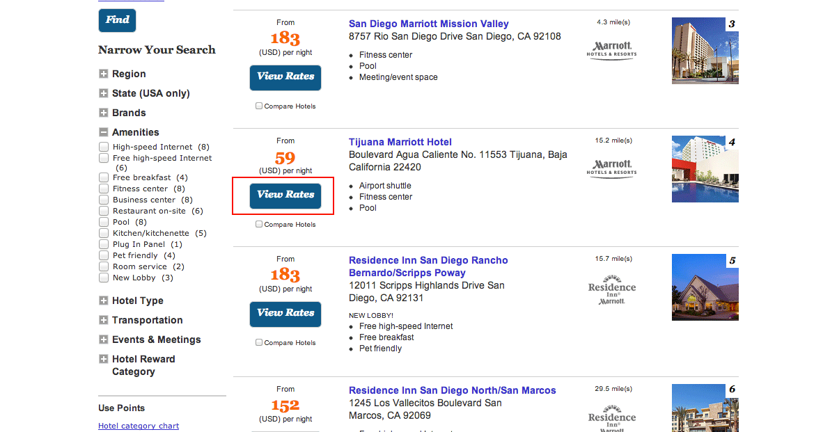Viewport: 823px width, 432px height.
Task: Open the San Diego Marriott Mission Valley photo
Action: pos(705,51)
